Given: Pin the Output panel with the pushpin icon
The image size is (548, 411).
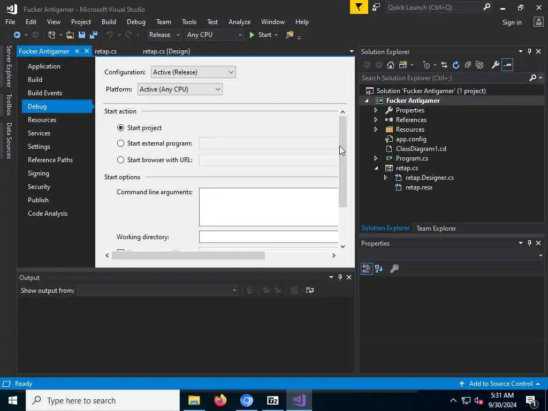Looking at the screenshot, I should [340, 277].
